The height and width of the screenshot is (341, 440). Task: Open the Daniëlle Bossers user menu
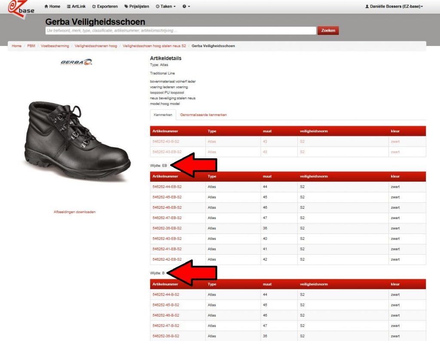coord(394,6)
